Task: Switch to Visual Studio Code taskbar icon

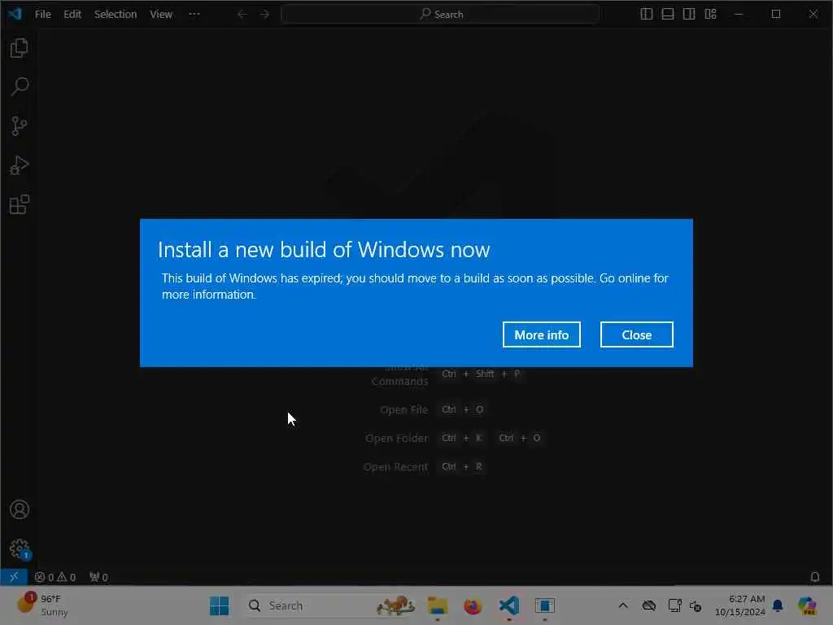Action: pyautogui.click(x=509, y=605)
